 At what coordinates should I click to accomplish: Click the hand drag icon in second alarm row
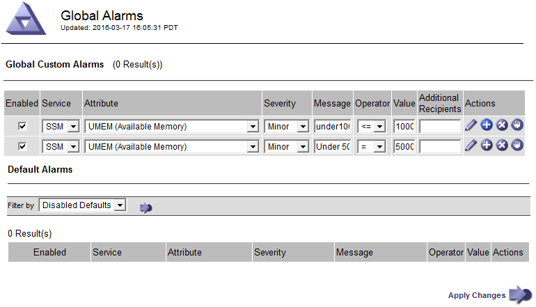pyautogui.click(x=517, y=145)
